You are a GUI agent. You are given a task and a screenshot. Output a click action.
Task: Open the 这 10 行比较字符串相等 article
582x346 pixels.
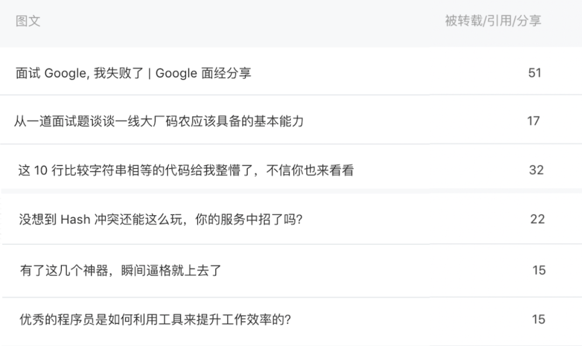[186, 170]
